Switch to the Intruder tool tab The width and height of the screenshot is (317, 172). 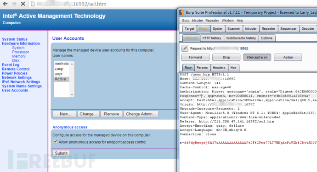[x=251, y=29]
